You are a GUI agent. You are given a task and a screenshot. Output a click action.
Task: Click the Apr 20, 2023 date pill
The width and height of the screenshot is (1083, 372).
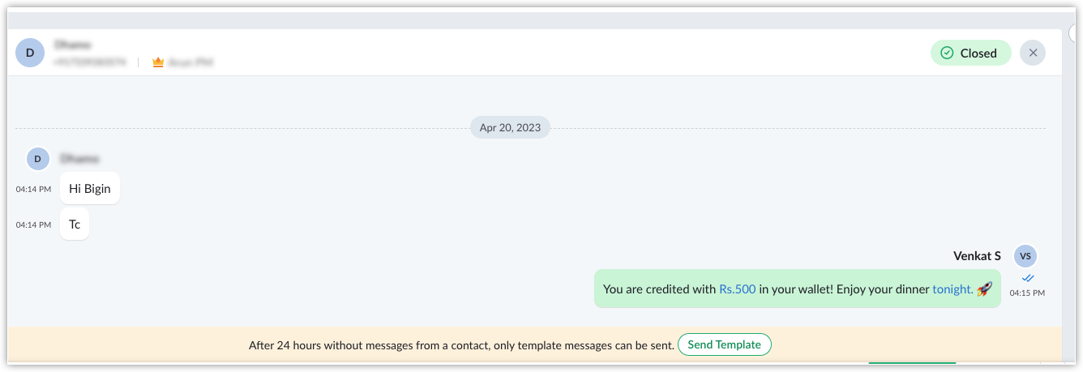click(510, 127)
